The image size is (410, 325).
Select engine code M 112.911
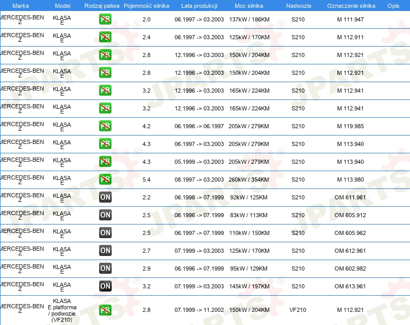(x=350, y=37)
